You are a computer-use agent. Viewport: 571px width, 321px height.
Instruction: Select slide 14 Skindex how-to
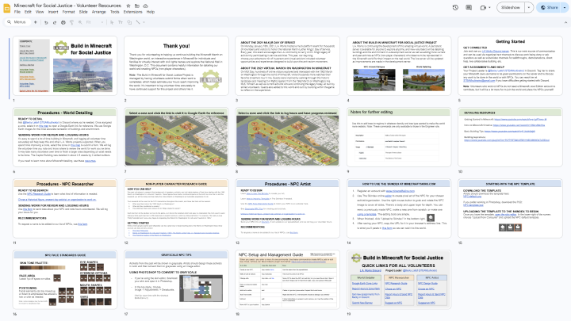pos(399,208)
